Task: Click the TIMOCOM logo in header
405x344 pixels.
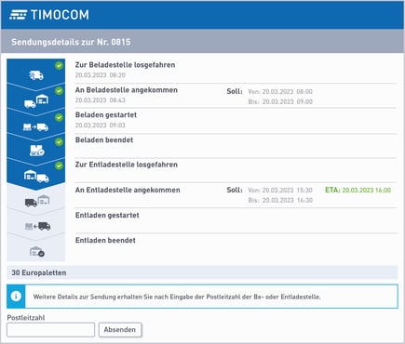Action: click(x=49, y=15)
